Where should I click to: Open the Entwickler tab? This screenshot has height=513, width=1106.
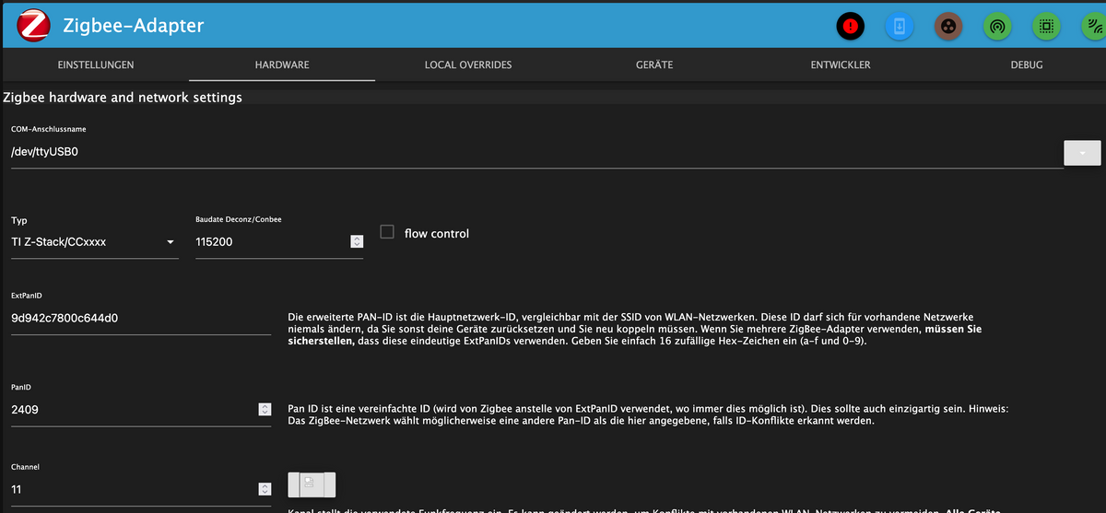click(841, 65)
